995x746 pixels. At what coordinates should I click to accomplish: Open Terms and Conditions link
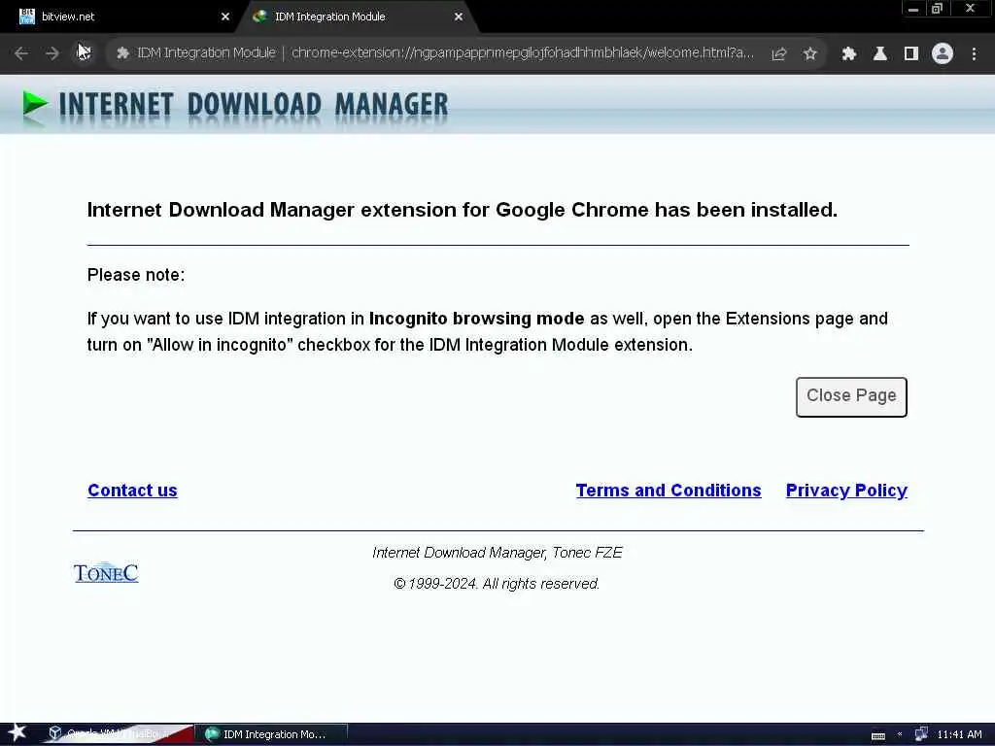coord(669,491)
